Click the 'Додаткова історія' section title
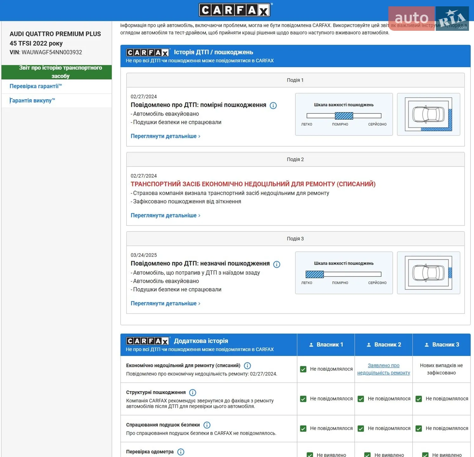This screenshot has width=474, height=457. 201,341
